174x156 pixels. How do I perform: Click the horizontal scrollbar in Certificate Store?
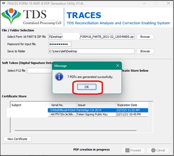pyautogui.click(x=76, y=130)
